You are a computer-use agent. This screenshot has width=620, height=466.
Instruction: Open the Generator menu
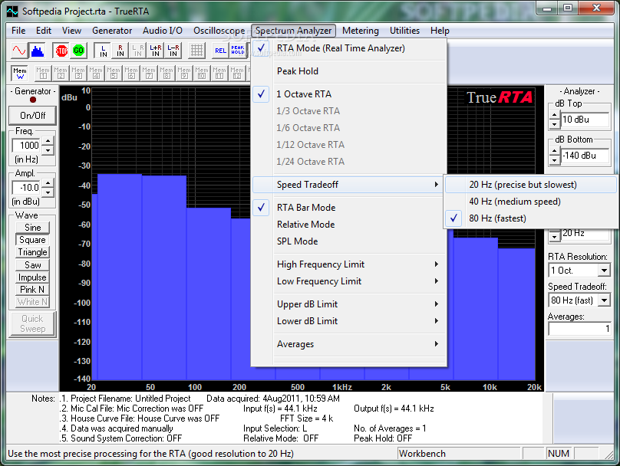tap(112, 31)
